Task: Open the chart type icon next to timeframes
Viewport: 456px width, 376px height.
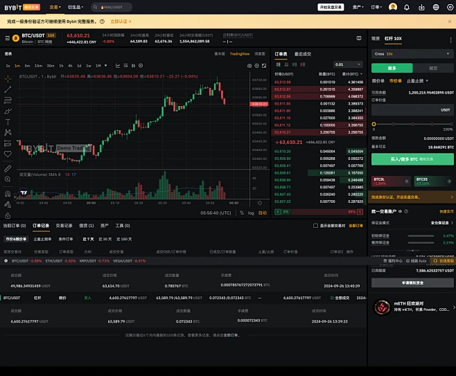Action: [x=118, y=66]
